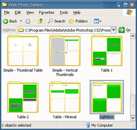The image size is (137, 130).
Task: Click the 'Table - Minimal' name label
Action: (65, 117)
